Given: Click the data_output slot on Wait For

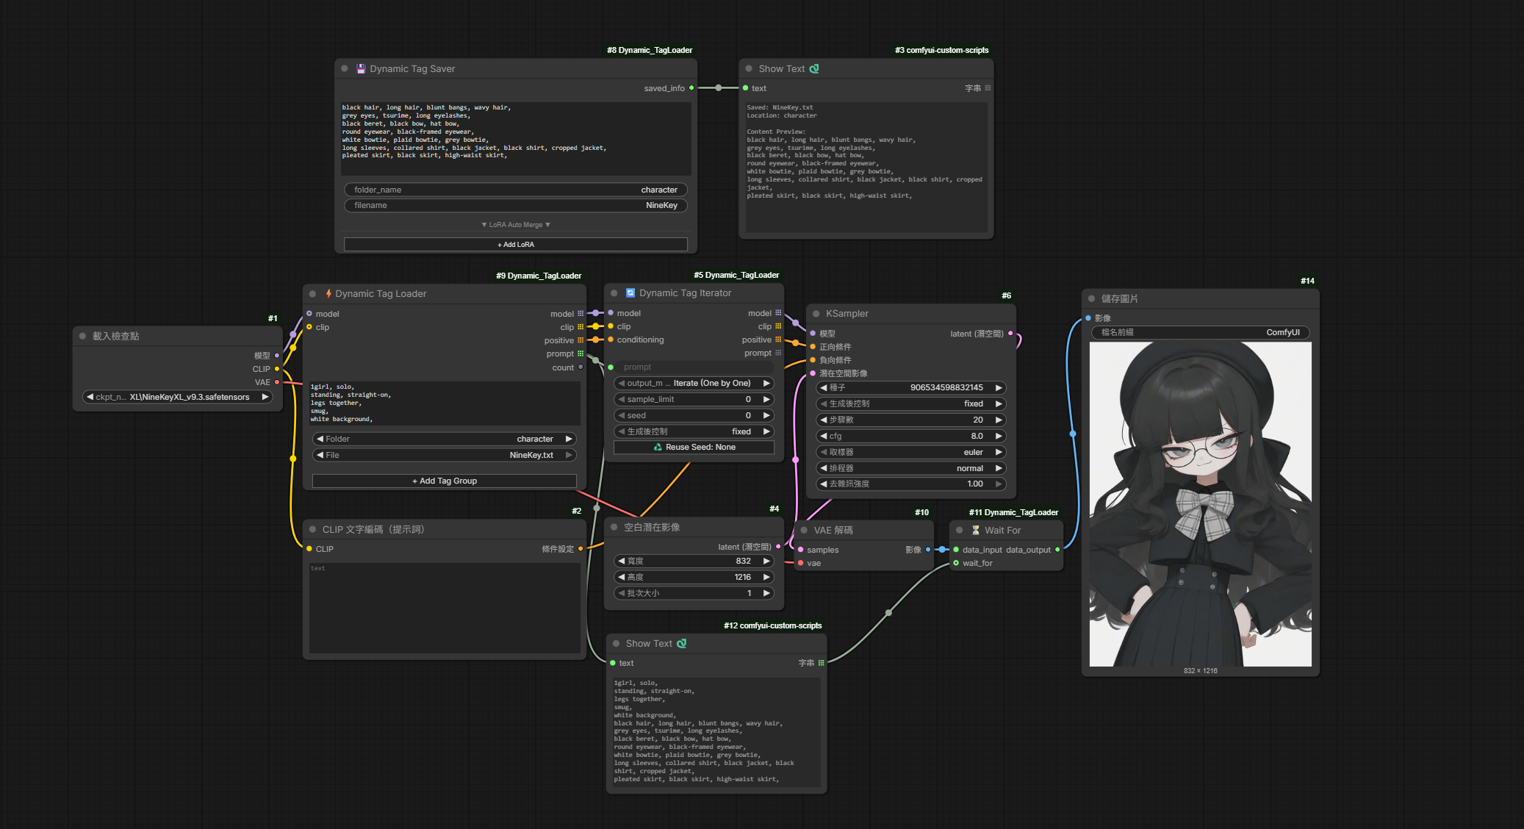Looking at the screenshot, I should pos(1057,550).
